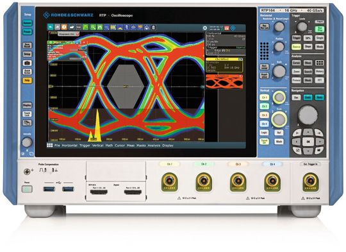Push the Preset key
The width and height of the screenshot is (346, 252).
tap(27, 32)
